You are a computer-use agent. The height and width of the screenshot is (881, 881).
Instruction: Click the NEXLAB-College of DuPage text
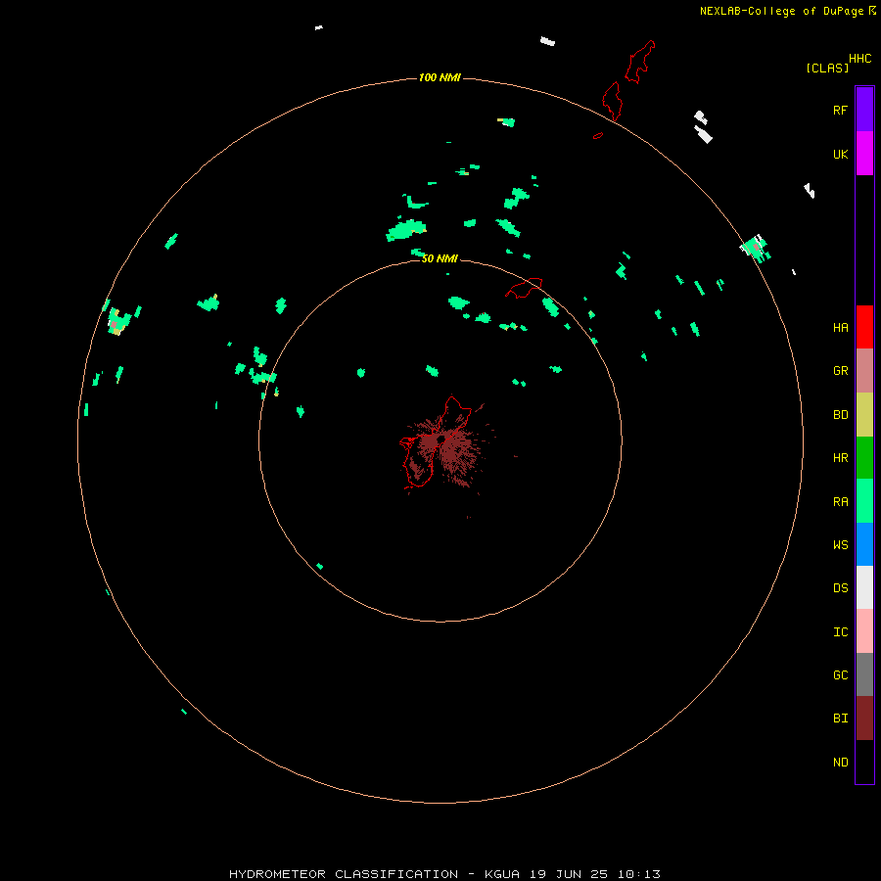[781, 11]
